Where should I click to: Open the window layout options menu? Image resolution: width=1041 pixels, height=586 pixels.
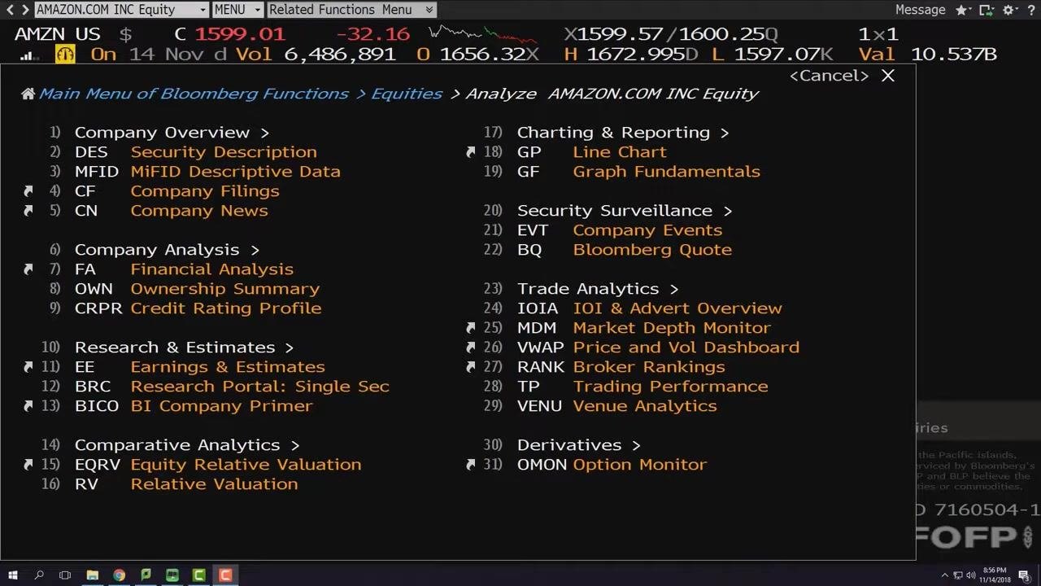click(x=987, y=10)
